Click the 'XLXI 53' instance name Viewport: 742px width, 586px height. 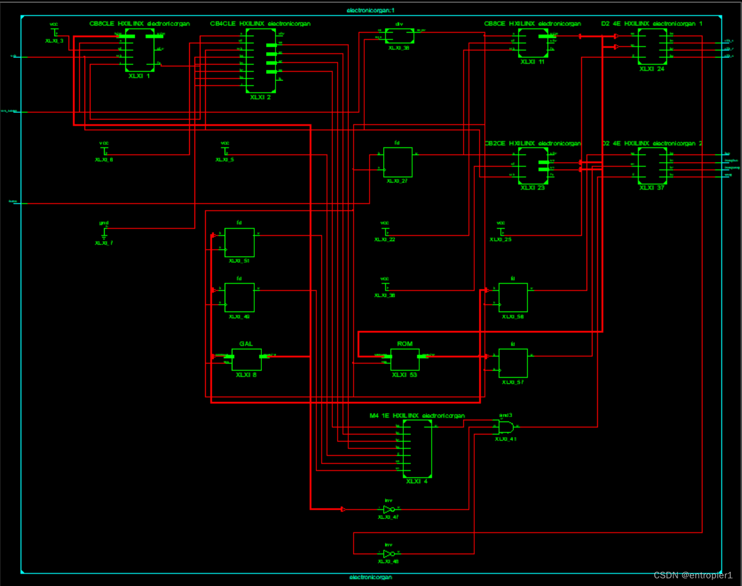(x=405, y=375)
